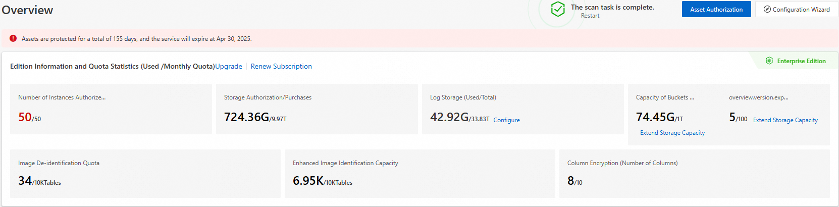Click the 42.92G log storage value
This screenshot has height=207, width=839.
pos(449,118)
